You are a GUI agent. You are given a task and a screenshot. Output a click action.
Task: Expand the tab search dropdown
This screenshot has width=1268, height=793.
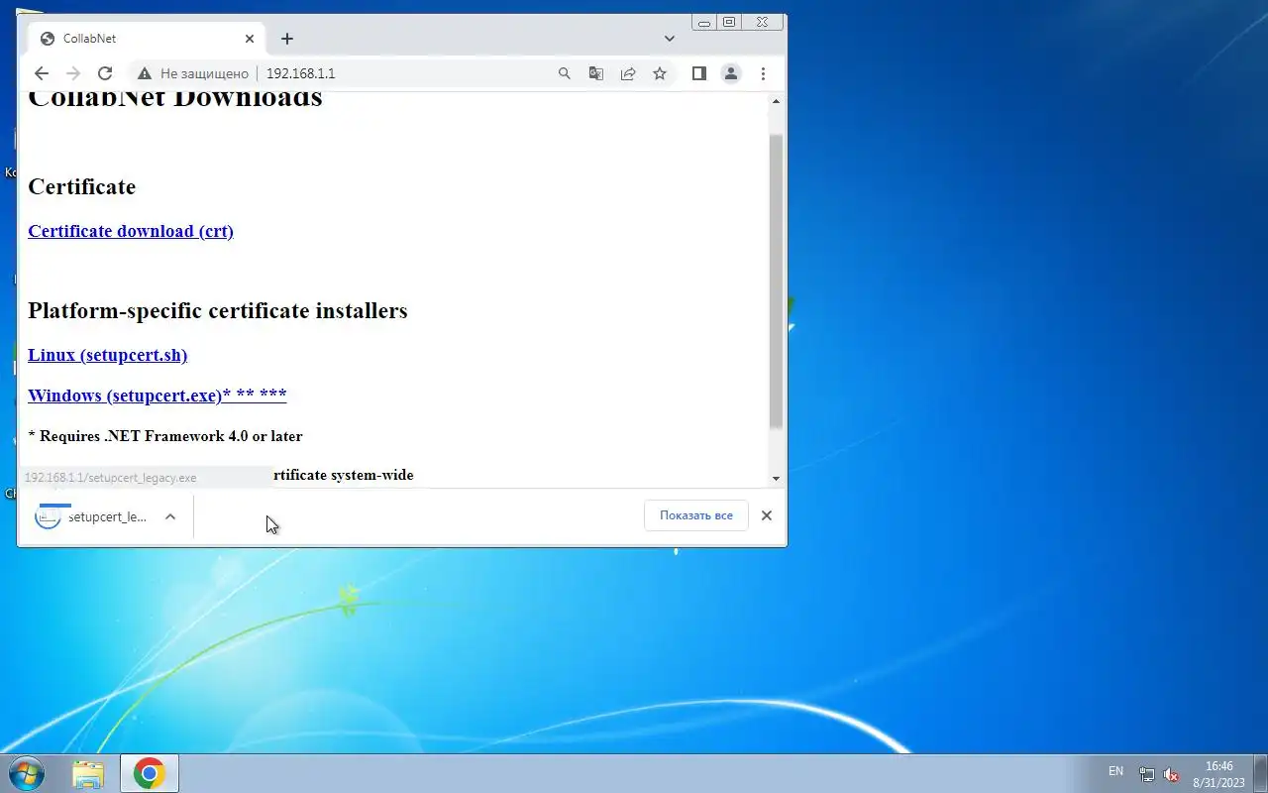point(670,39)
